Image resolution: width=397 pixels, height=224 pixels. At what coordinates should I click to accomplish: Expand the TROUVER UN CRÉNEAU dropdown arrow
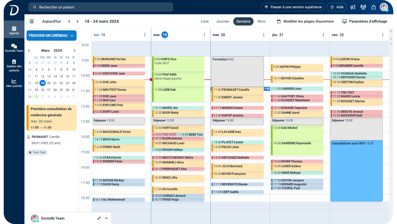(x=72, y=36)
